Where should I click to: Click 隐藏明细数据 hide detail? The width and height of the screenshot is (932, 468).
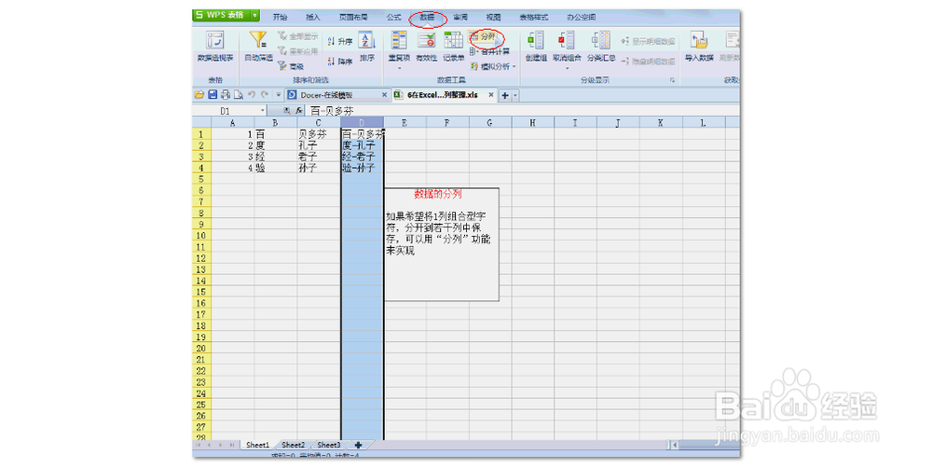coord(648,62)
